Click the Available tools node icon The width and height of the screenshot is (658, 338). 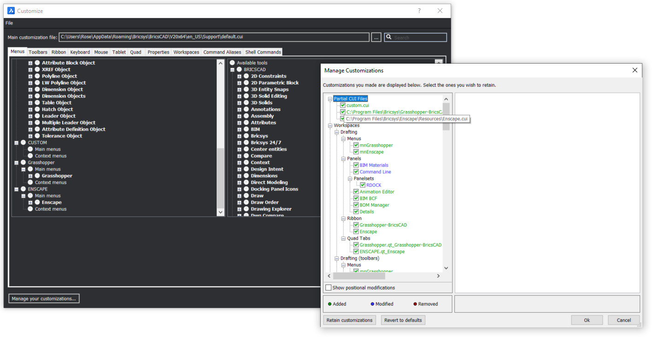tap(232, 63)
